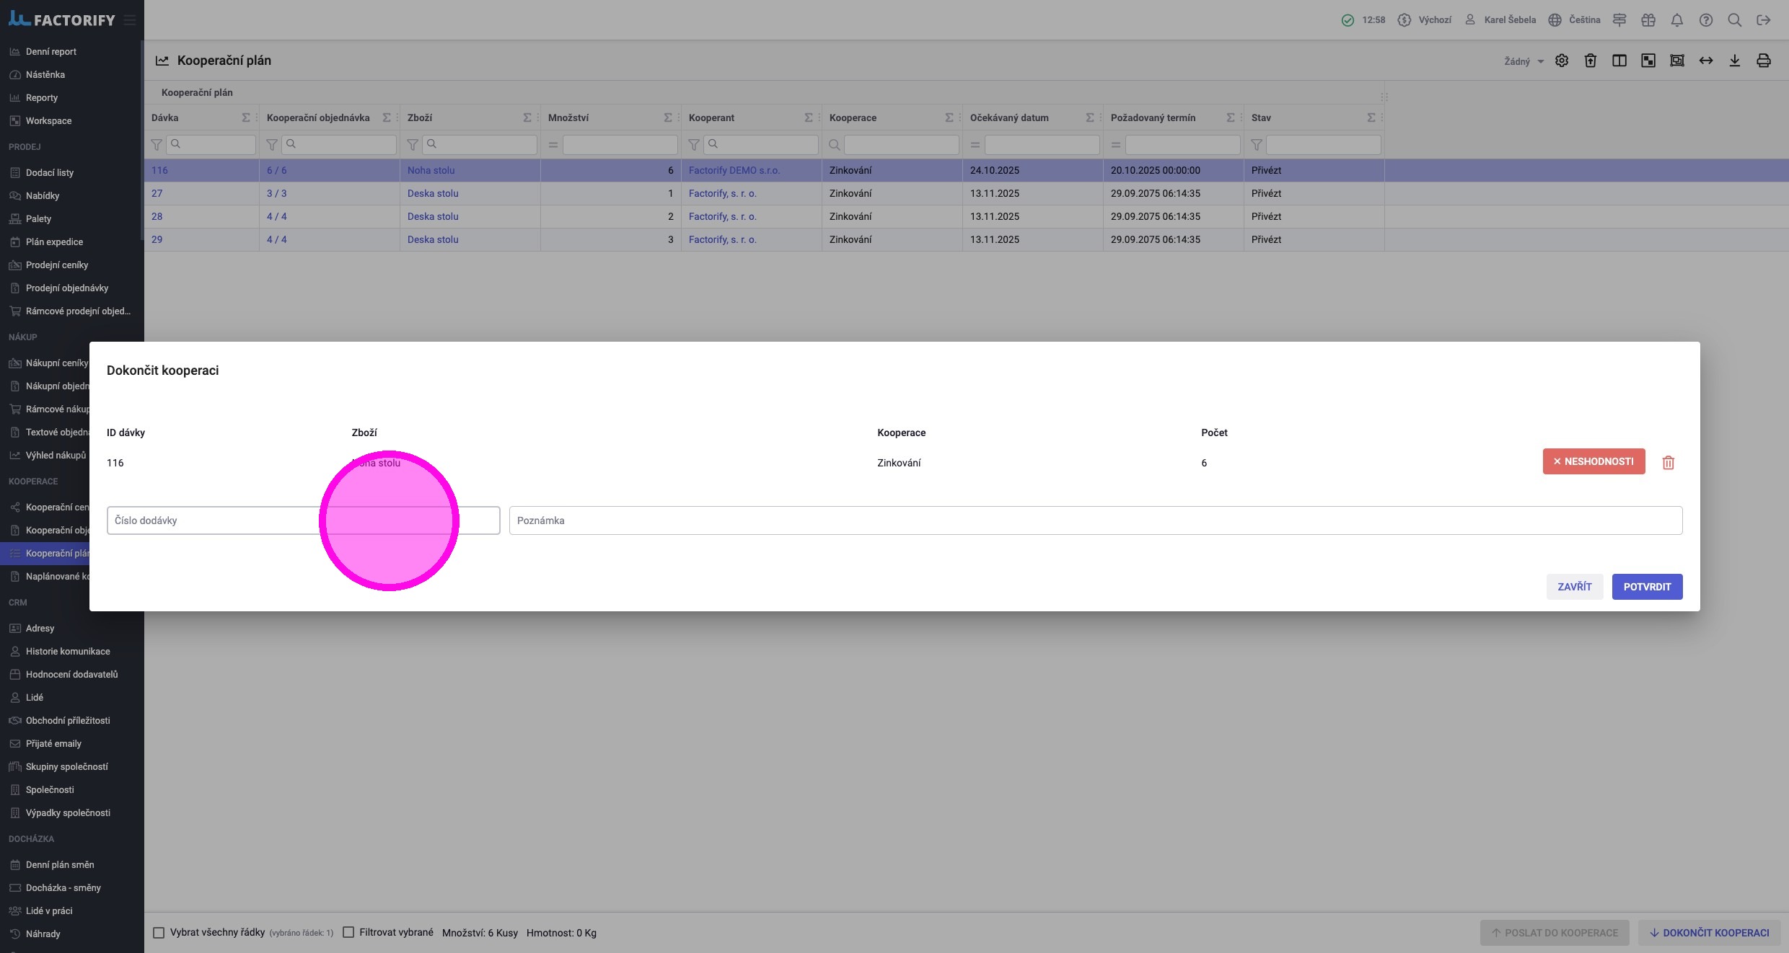The width and height of the screenshot is (1789, 953).
Task: Toggle the sidebar hamburger menu
Action: point(130,20)
